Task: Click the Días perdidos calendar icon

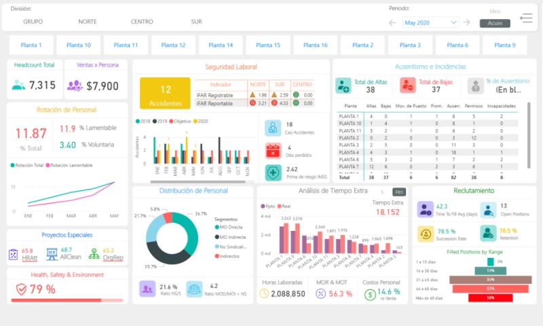Action: (x=273, y=150)
